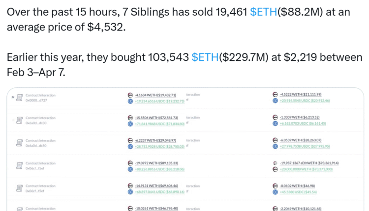
Task: Click aEthWETH token icon beside -19,987.1367
Action: click(276, 163)
